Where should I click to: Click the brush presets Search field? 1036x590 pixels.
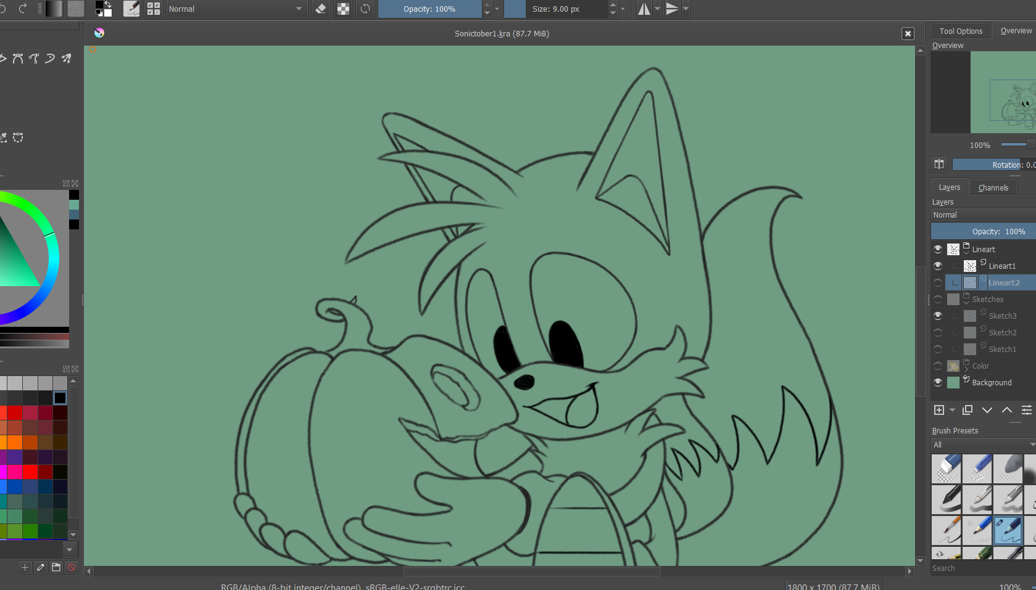(x=983, y=568)
